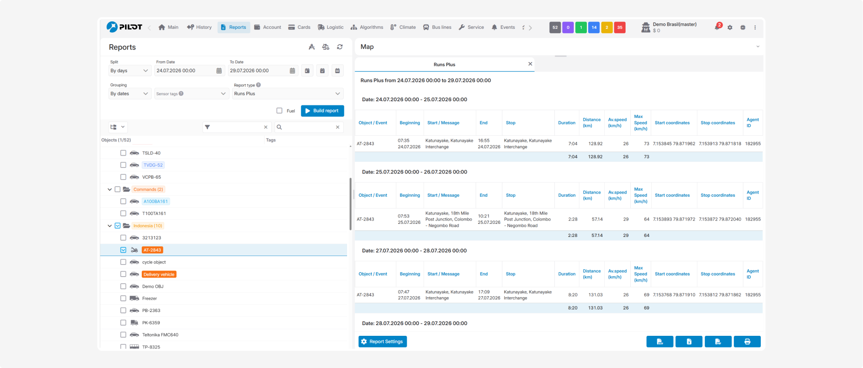Open the History menu item
This screenshot has width=863, height=368.
pos(199,27)
